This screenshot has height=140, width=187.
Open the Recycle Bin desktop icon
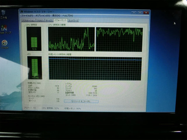3,14
